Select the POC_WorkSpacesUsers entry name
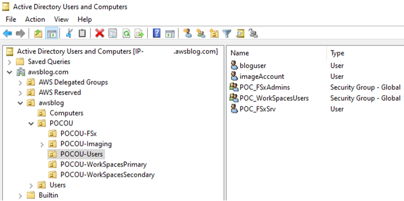Viewport: 404px width, 201px height. pos(274,98)
